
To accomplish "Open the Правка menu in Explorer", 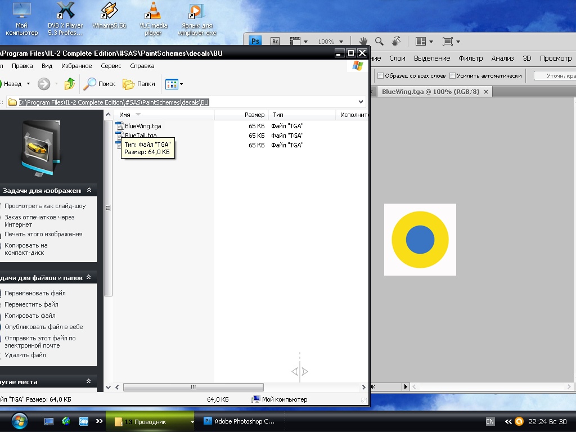I will (22, 66).
